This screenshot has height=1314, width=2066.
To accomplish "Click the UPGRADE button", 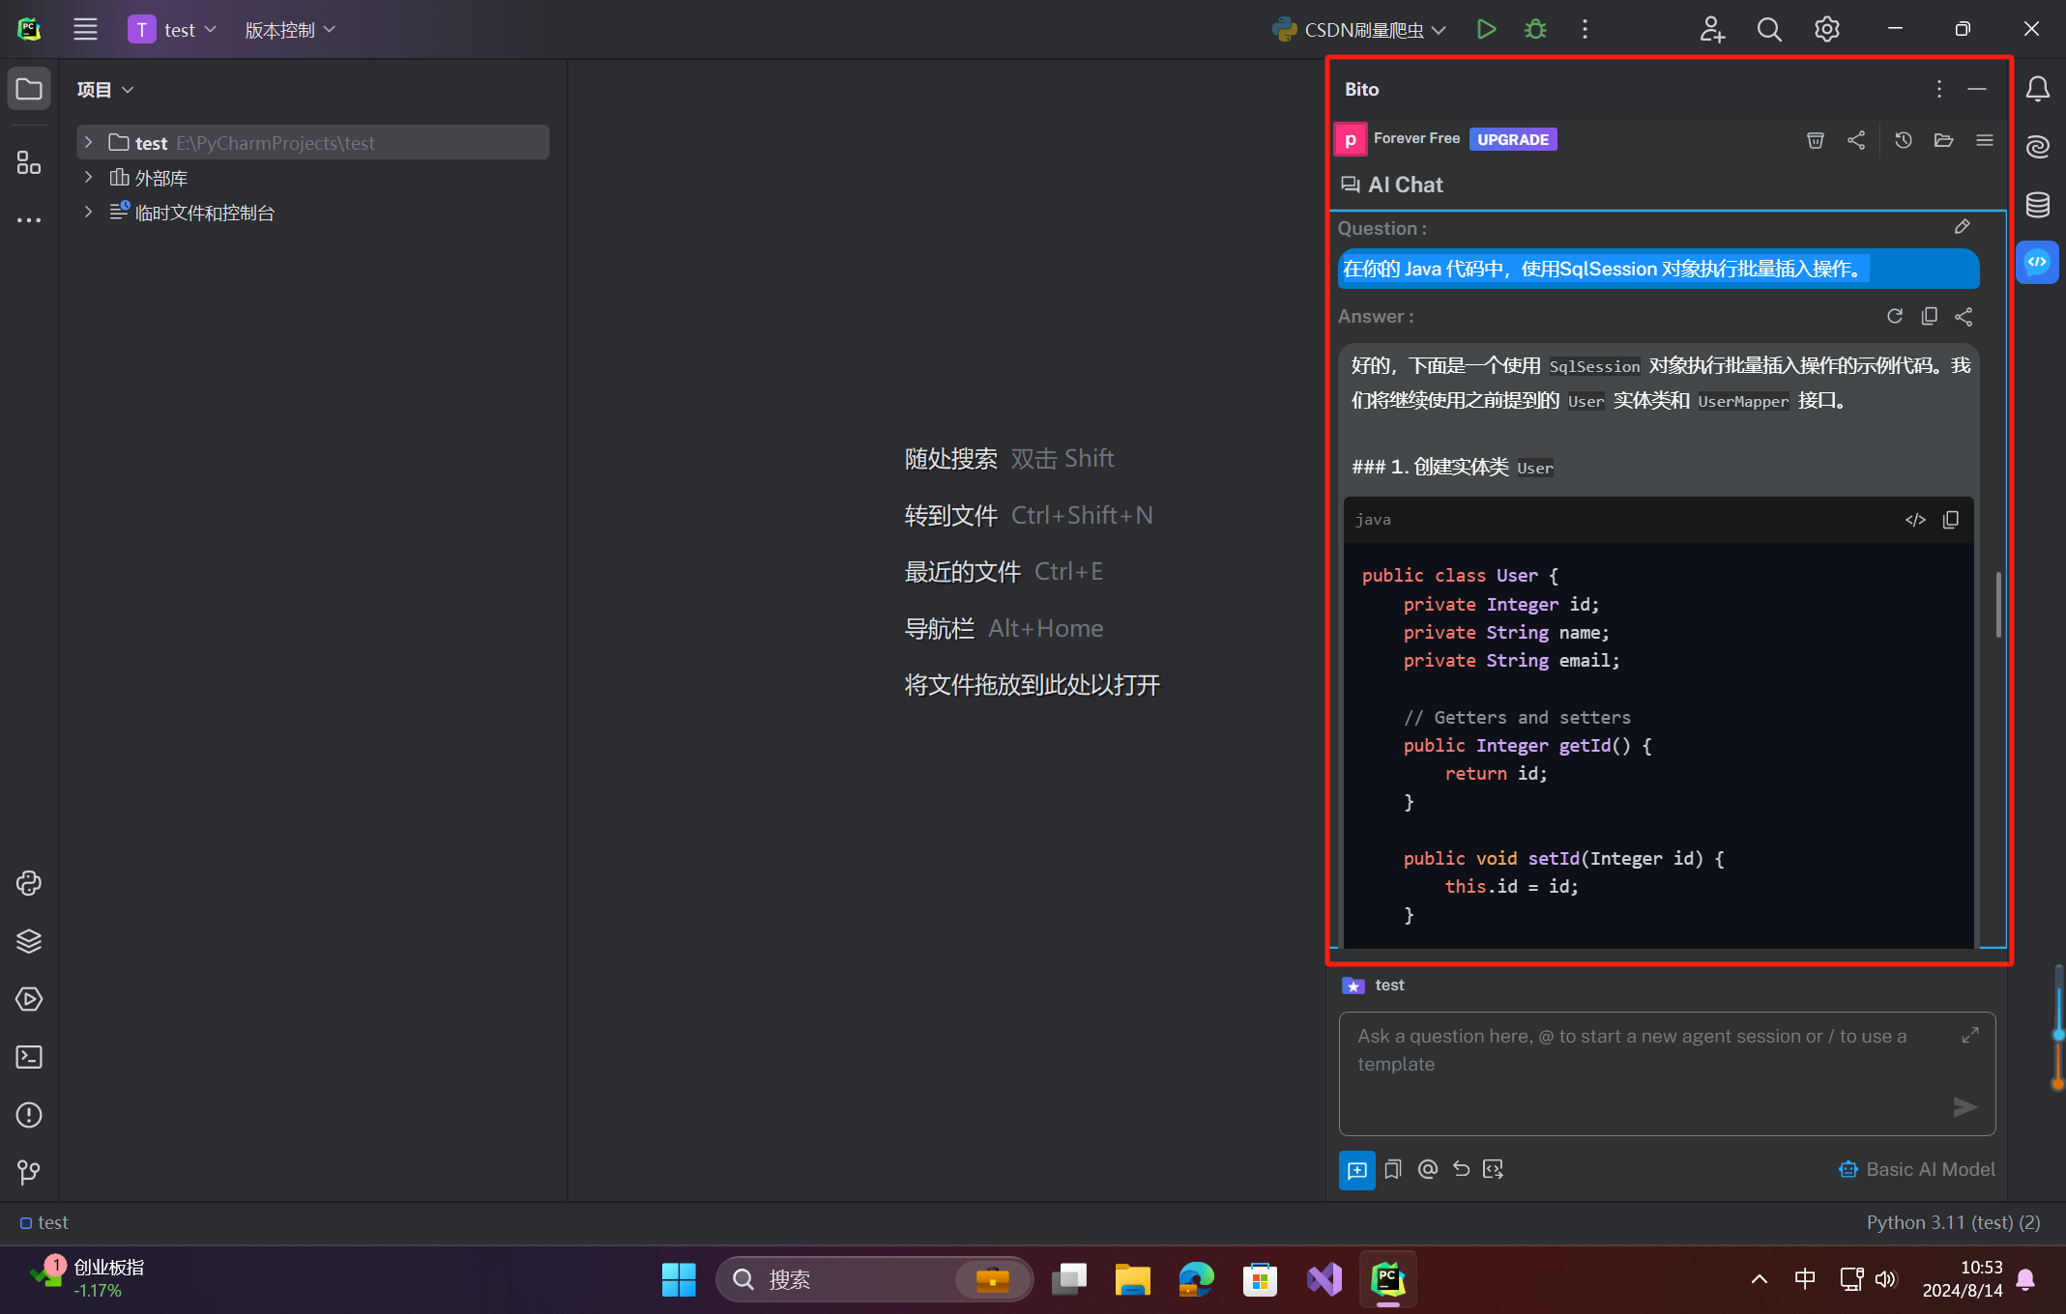I will [1512, 139].
